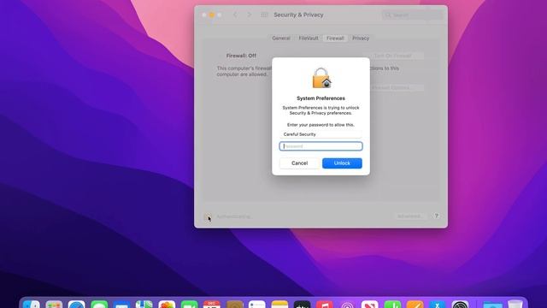Select the Firewall tab

point(335,38)
